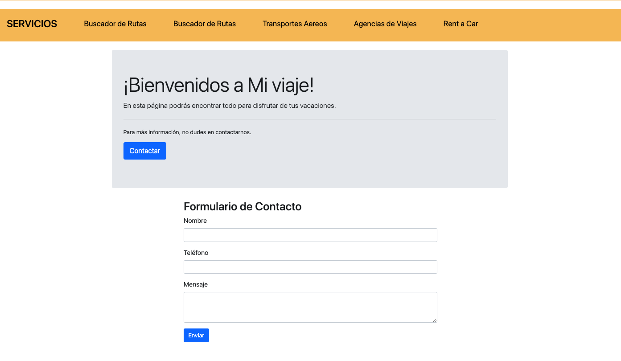Select the Rent a Car menu item

461,24
